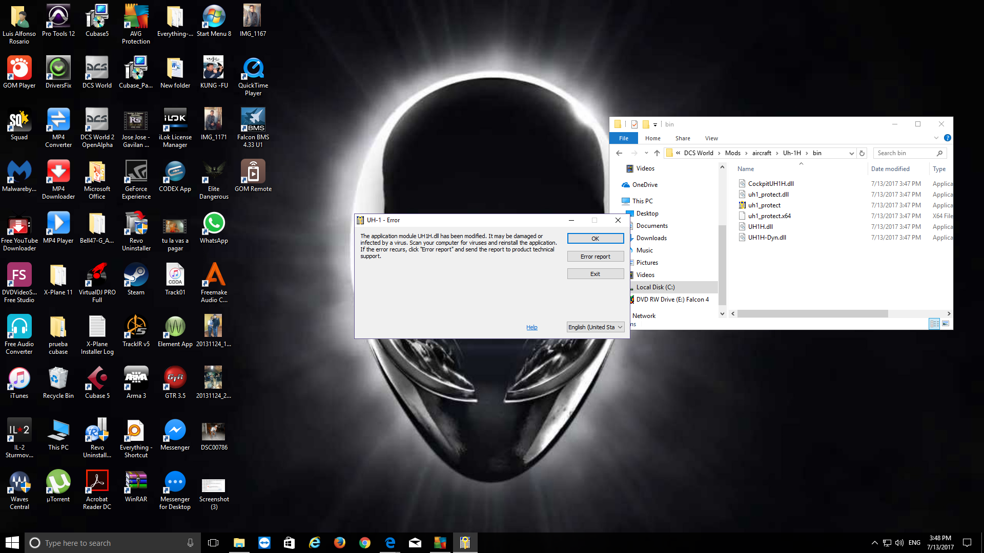Select the TrackIR v5 desktop icon
This screenshot has width=984, height=553.
click(x=136, y=331)
